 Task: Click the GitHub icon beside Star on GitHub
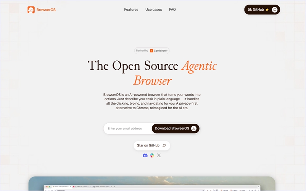tap(164, 145)
